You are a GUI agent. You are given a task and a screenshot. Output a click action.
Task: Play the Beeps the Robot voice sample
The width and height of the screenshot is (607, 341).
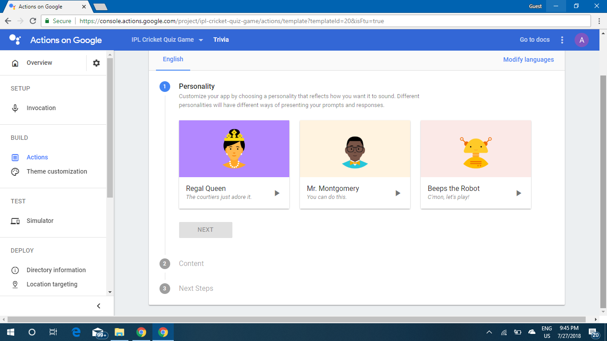[519, 193]
